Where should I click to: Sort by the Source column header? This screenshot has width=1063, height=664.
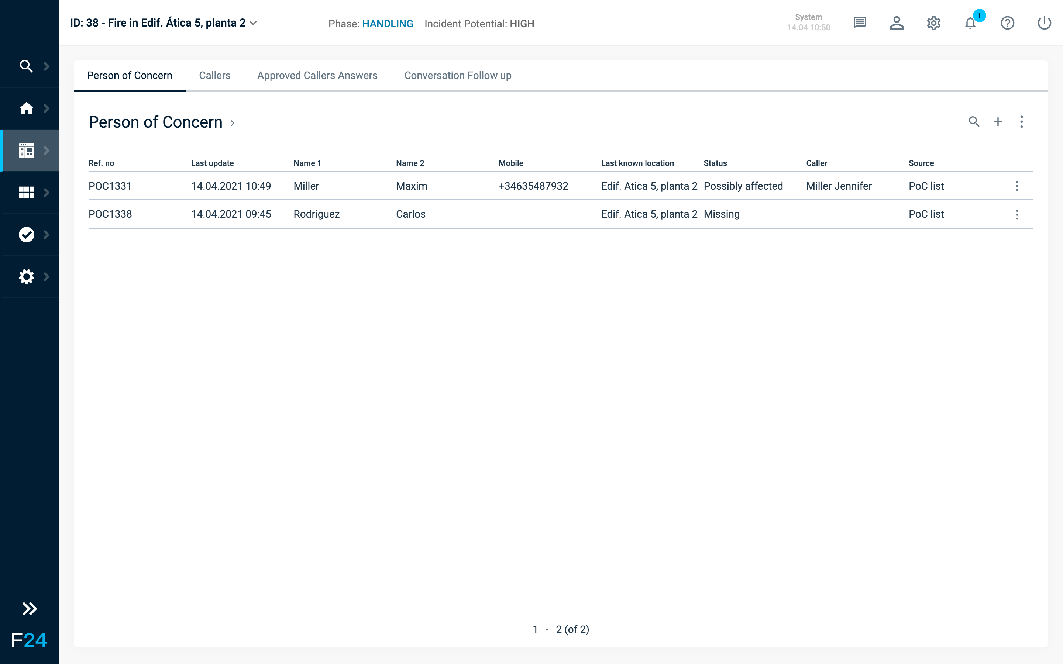point(921,163)
